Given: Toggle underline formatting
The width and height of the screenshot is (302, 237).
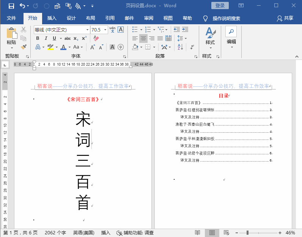Looking at the screenshot, I should tap(55, 38).
